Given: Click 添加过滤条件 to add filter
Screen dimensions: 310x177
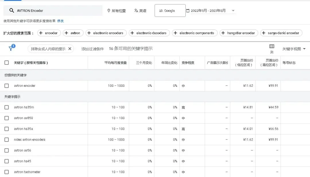Looking at the screenshot, I should tap(92, 49).
